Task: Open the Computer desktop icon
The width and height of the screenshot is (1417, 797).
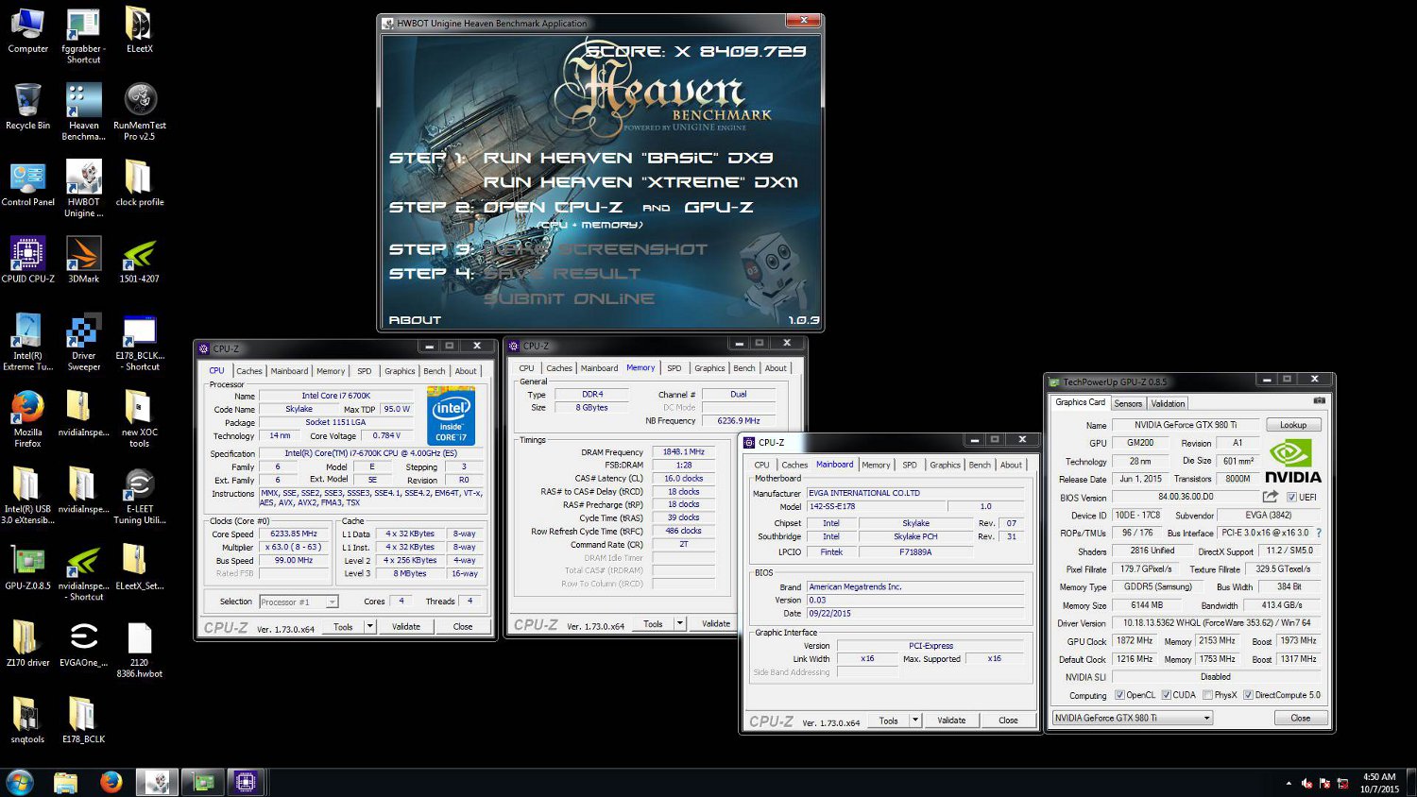Action: click(27, 30)
